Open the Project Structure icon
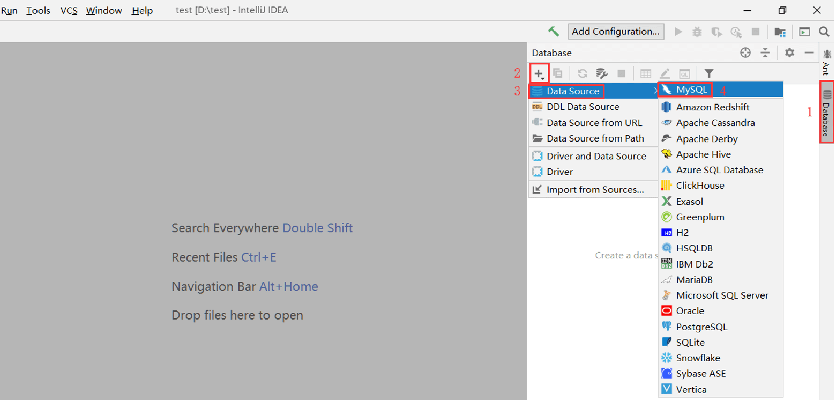The height and width of the screenshot is (400, 836). tap(780, 32)
